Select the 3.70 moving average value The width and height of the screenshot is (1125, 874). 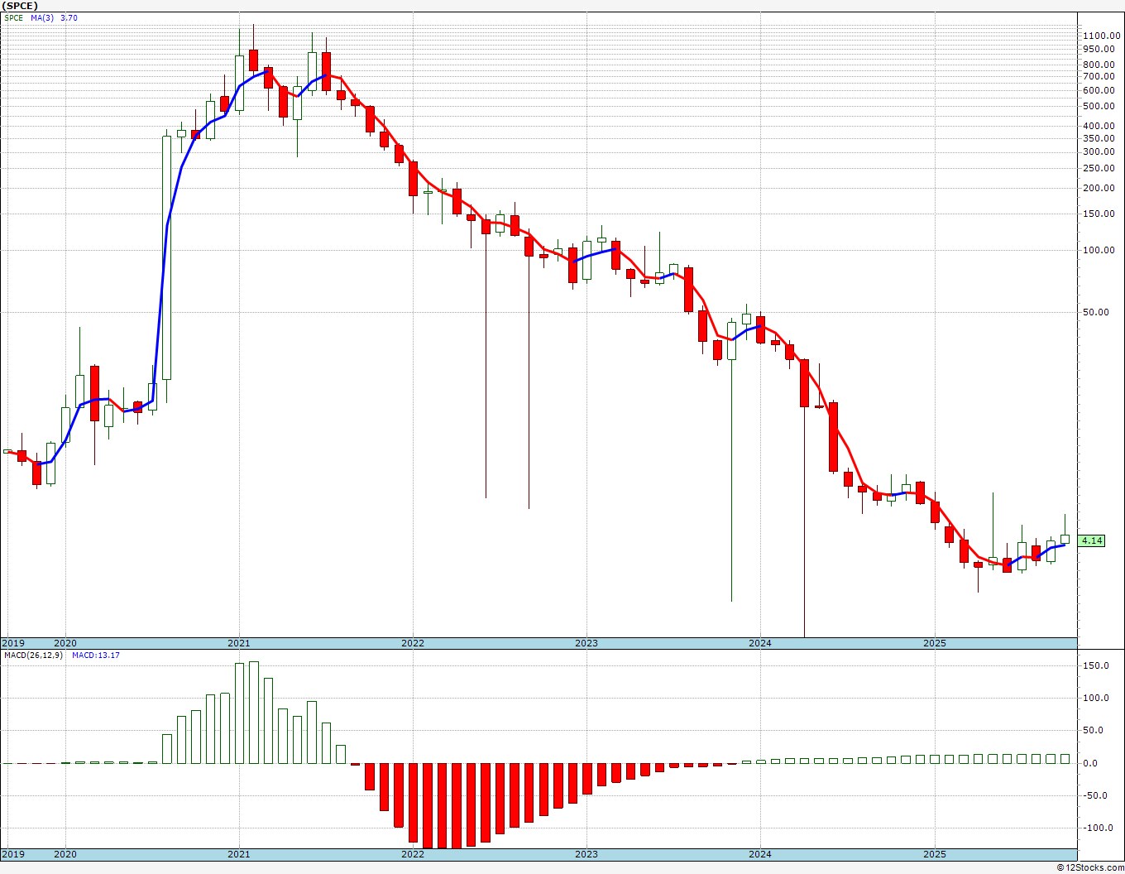click(x=69, y=17)
